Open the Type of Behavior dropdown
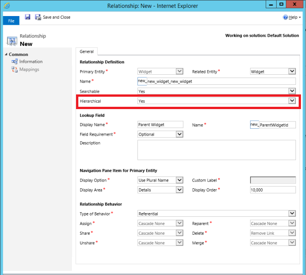This screenshot has height=275, width=306. tap(291, 214)
